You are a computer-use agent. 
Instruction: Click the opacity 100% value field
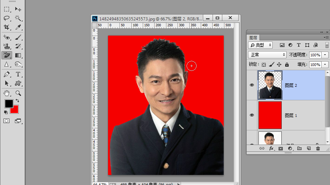[x=315, y=55]
